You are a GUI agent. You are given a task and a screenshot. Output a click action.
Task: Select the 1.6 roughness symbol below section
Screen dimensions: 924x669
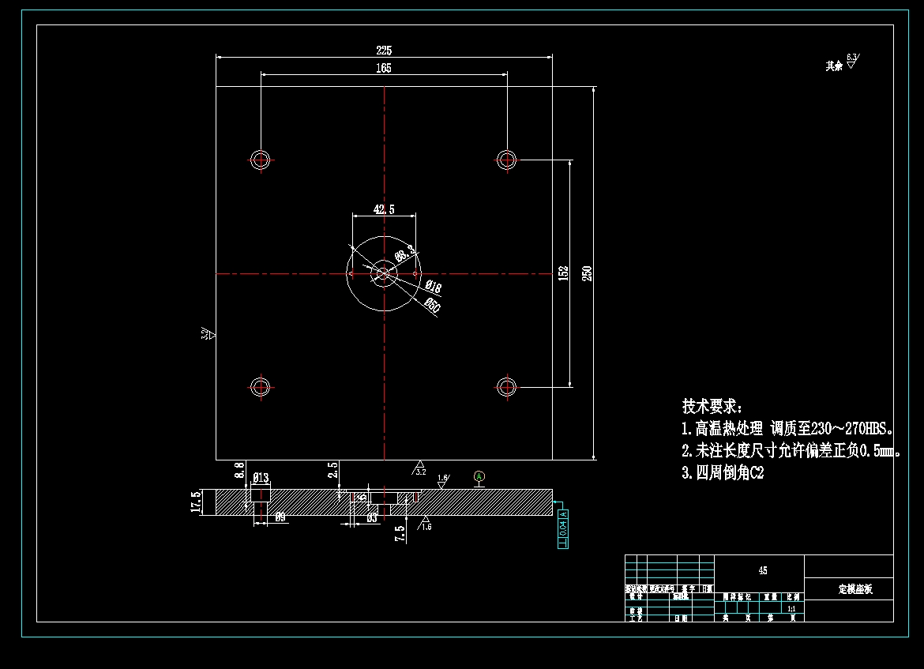(x=425, y=523)
